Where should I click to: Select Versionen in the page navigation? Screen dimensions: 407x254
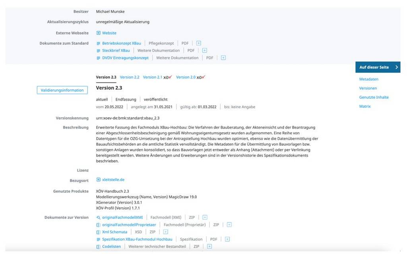(x=368, y=88)
